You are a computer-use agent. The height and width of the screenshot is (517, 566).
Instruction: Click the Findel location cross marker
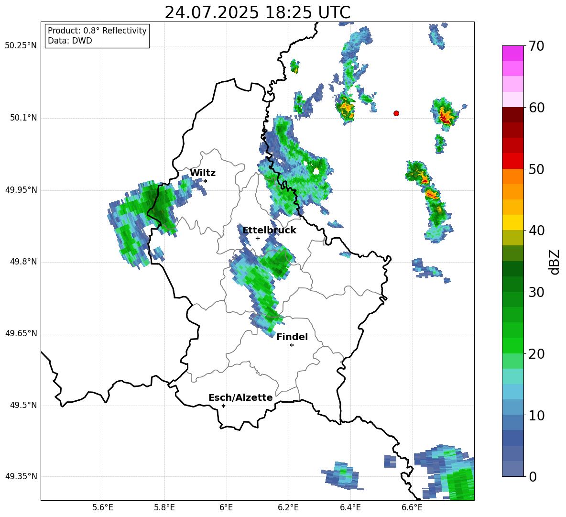point(292,345)
